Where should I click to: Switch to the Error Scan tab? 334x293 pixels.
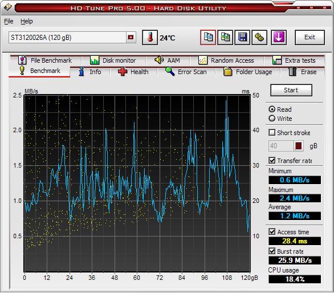[186, 72]
